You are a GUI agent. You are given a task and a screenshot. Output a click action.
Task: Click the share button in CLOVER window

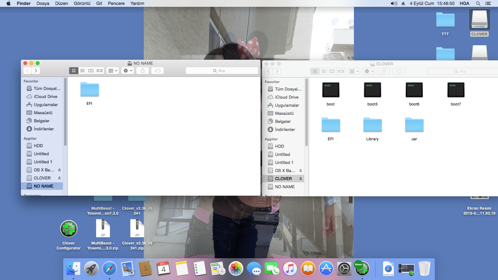[384, 71]
